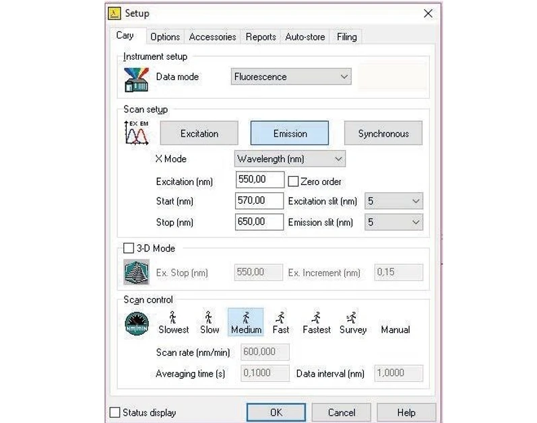Select the Slow scan speed
537x423 pixels.
[210, 322]
